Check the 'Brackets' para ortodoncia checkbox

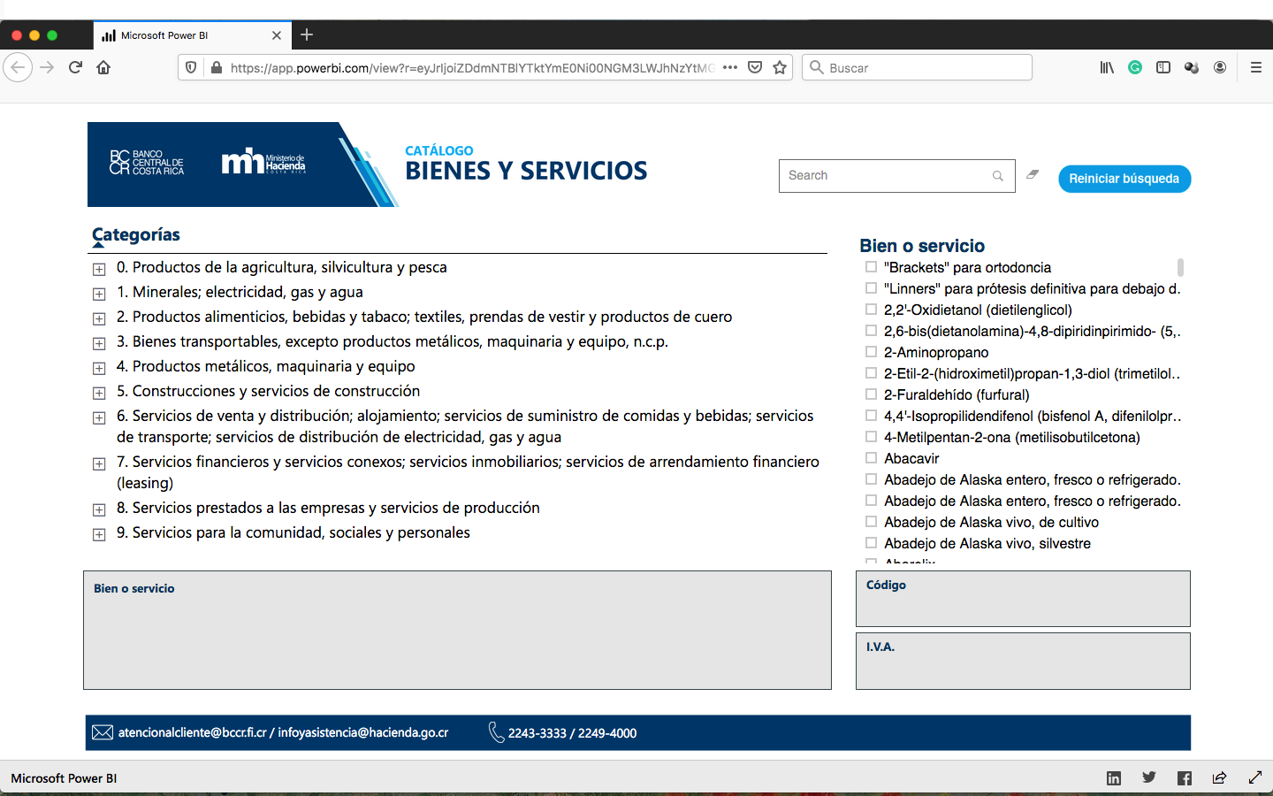coord(871,266)
